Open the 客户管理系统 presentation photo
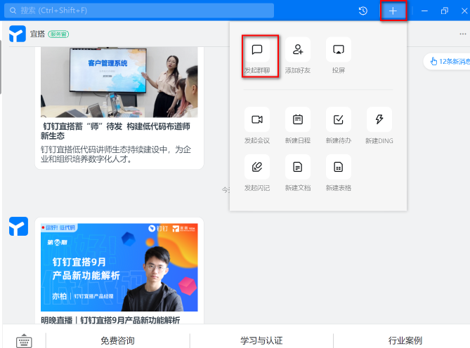 119,82
